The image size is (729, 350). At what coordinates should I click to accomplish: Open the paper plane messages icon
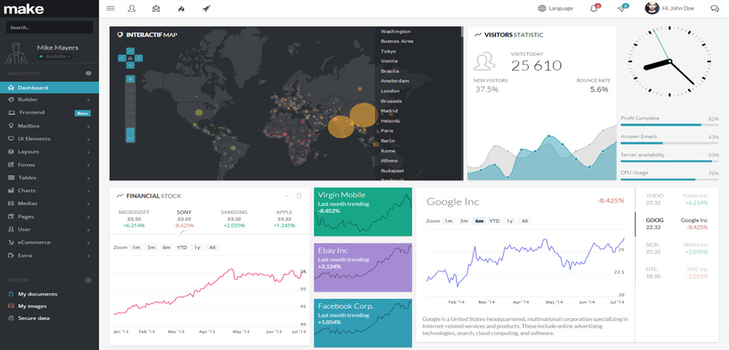pyautogui.click(x=622, y=8)
